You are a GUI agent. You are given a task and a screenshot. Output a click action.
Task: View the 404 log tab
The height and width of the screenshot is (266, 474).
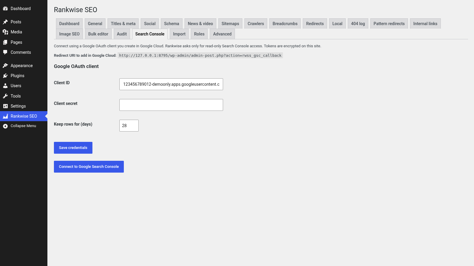click(x=358, y=24)
